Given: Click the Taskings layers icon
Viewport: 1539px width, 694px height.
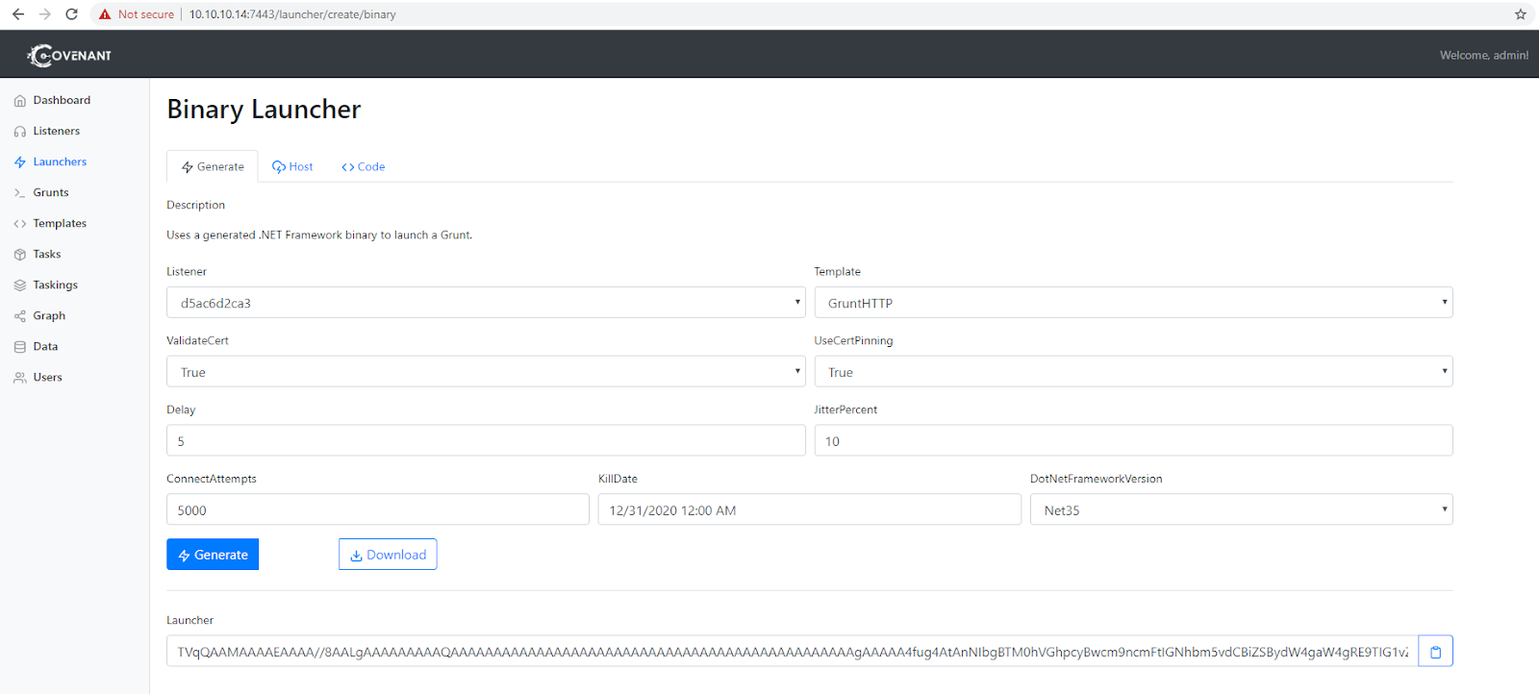Looking at the screenshot, I should pos(20,285).
